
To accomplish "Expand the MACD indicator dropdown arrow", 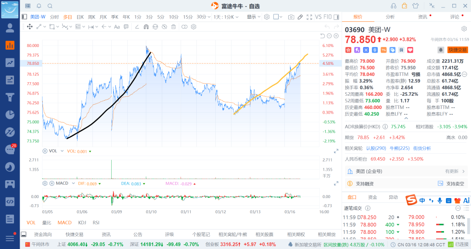I will point(73,183).
